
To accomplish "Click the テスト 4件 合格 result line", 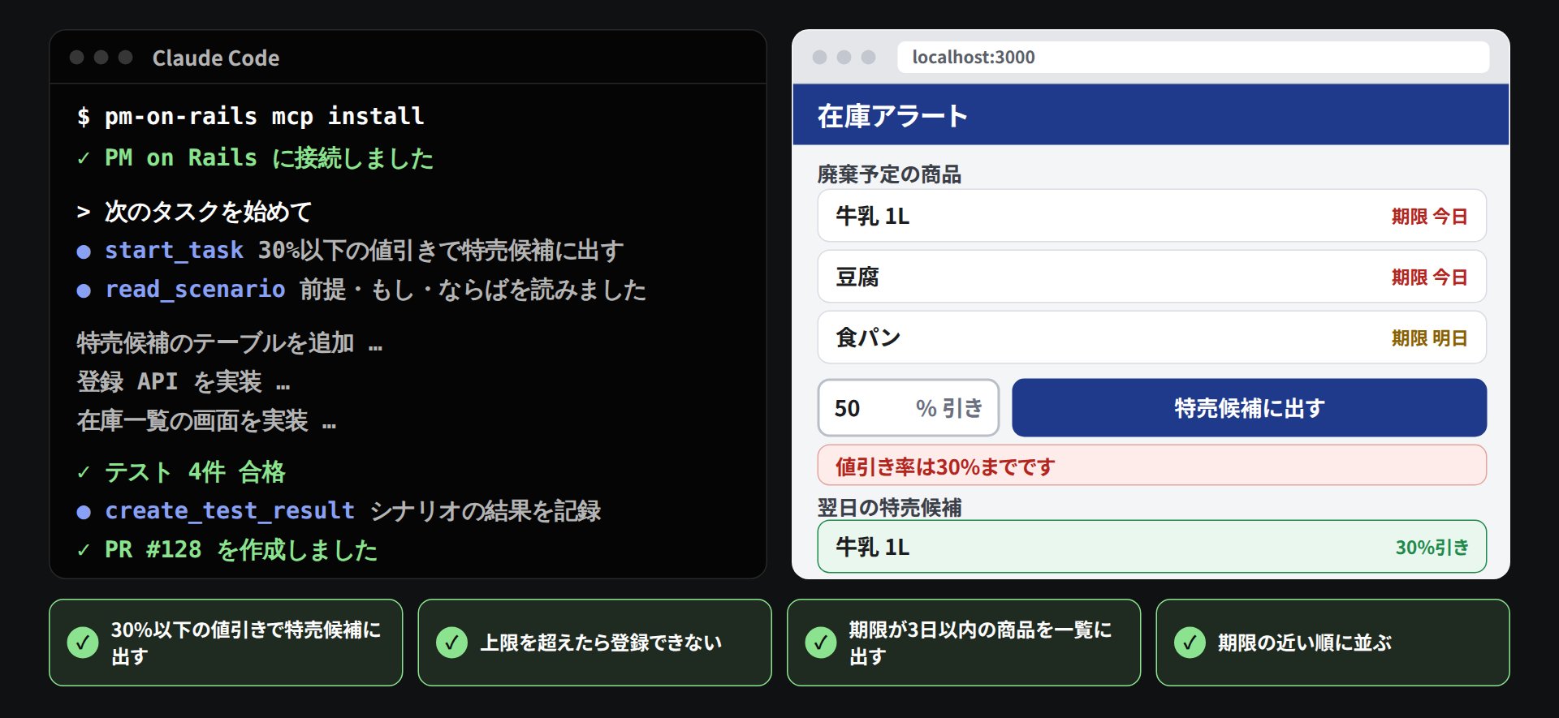I will coord(181,471).
